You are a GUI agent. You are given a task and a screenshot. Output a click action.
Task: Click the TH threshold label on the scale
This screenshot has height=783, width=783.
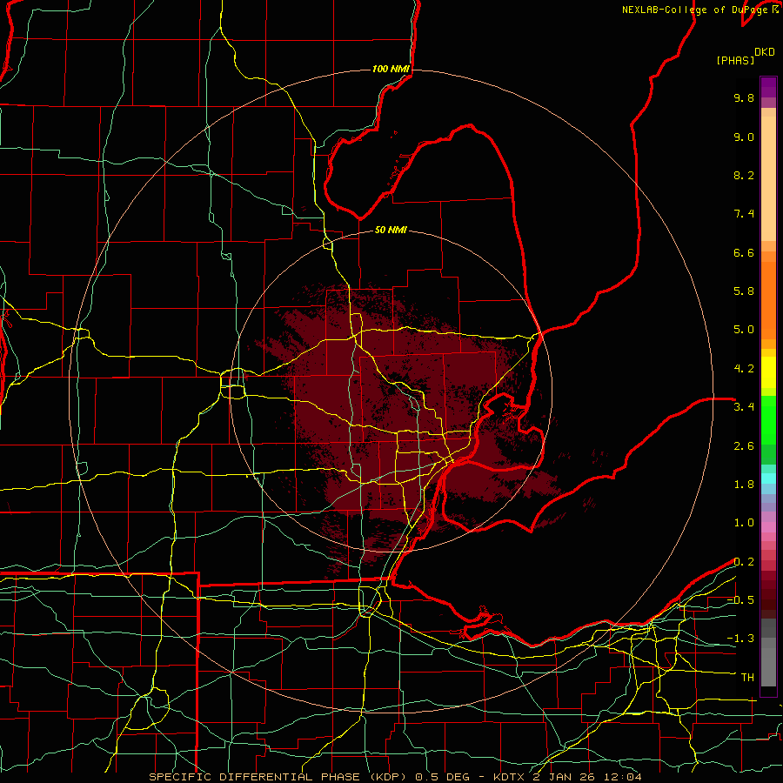pos(747,678)
